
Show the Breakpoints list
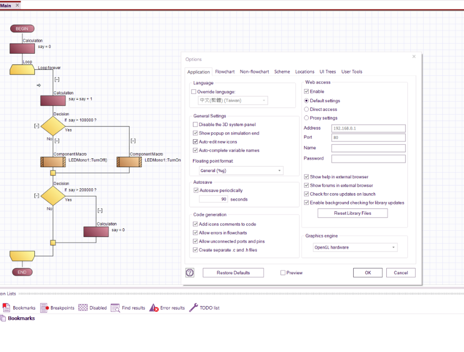click(x=57, y=308)
